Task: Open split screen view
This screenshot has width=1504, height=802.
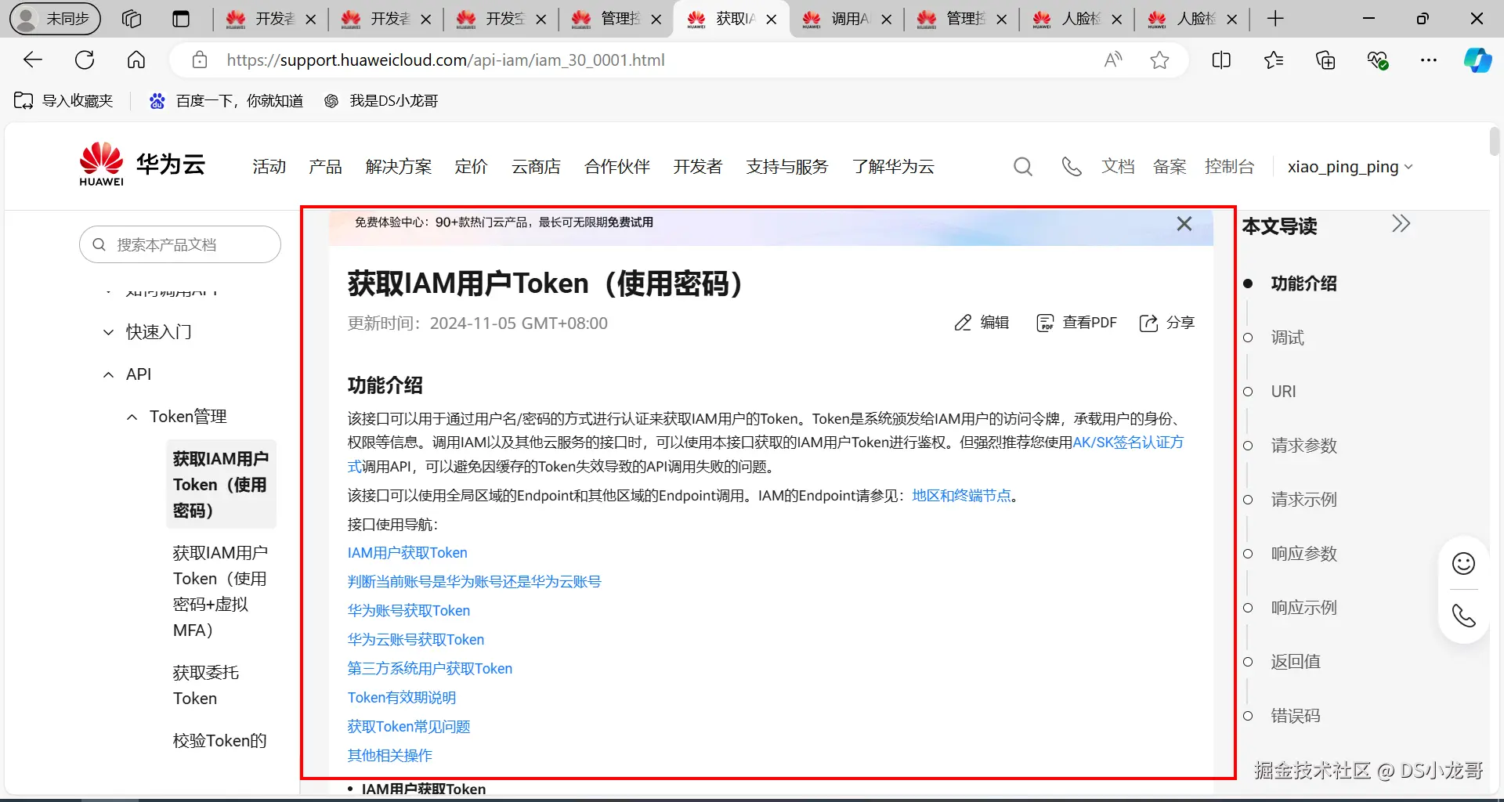Action: pyautogui.click(x=1221, y=60)
